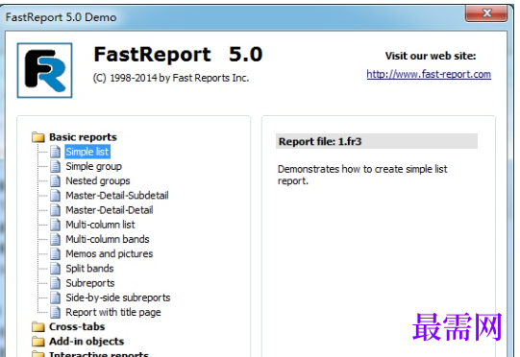Click the Basic reports folder icon
Screen dimensions: 520x357
pos(38,137)
